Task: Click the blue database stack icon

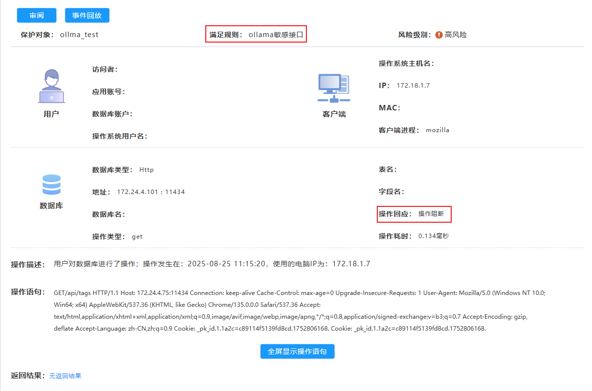Action: point(51,185)
